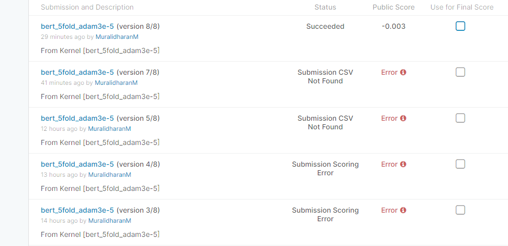508x246 pixels.
Task: Click the red Error text for version 7/8
Action: (390, 72)
